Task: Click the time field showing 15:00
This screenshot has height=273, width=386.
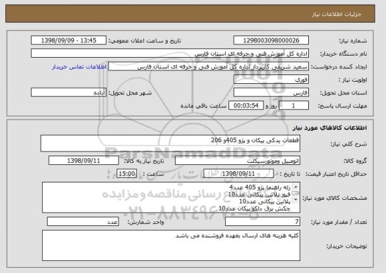Action: (127, 174)
